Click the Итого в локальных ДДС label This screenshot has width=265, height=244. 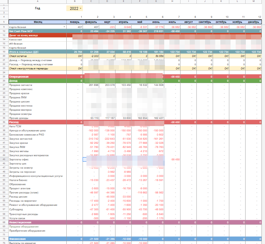pos(24,52)
